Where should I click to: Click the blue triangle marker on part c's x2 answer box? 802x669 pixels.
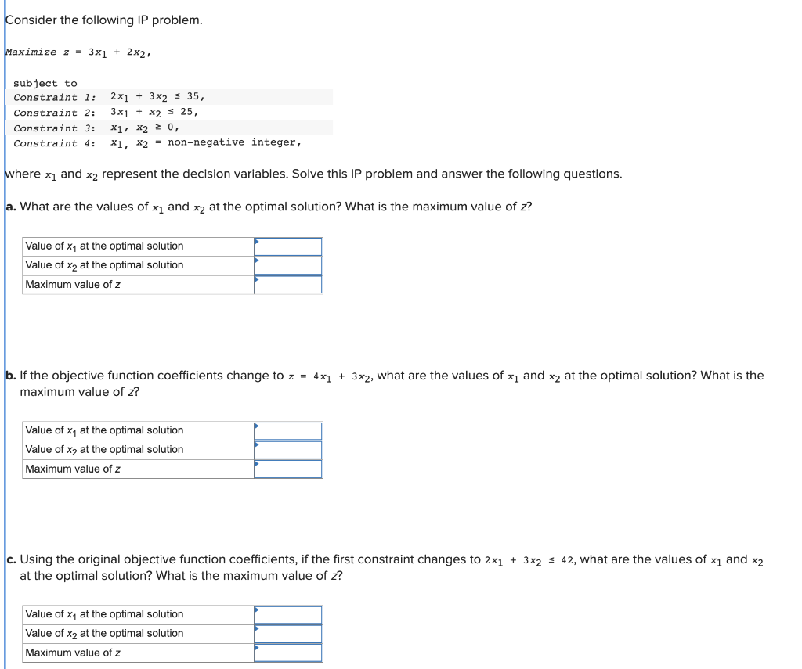click(x=256, y=628)
